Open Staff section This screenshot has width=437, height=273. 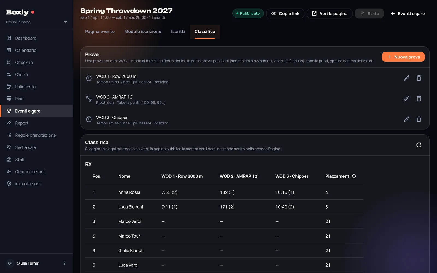[36, 159]
